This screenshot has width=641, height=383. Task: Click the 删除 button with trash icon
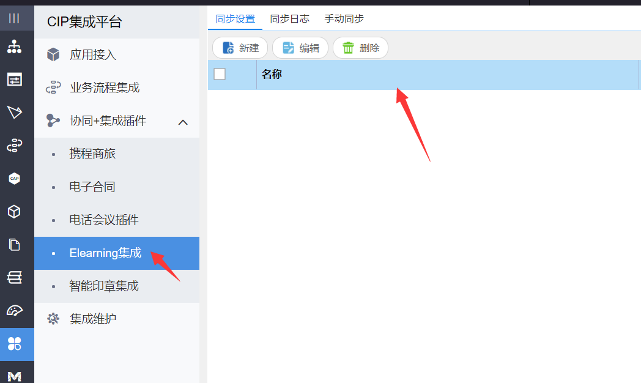(361, 48)
